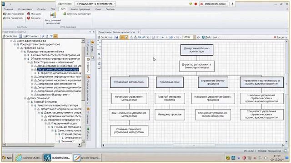Select Управление методологии diagram box

click(129, 82)
